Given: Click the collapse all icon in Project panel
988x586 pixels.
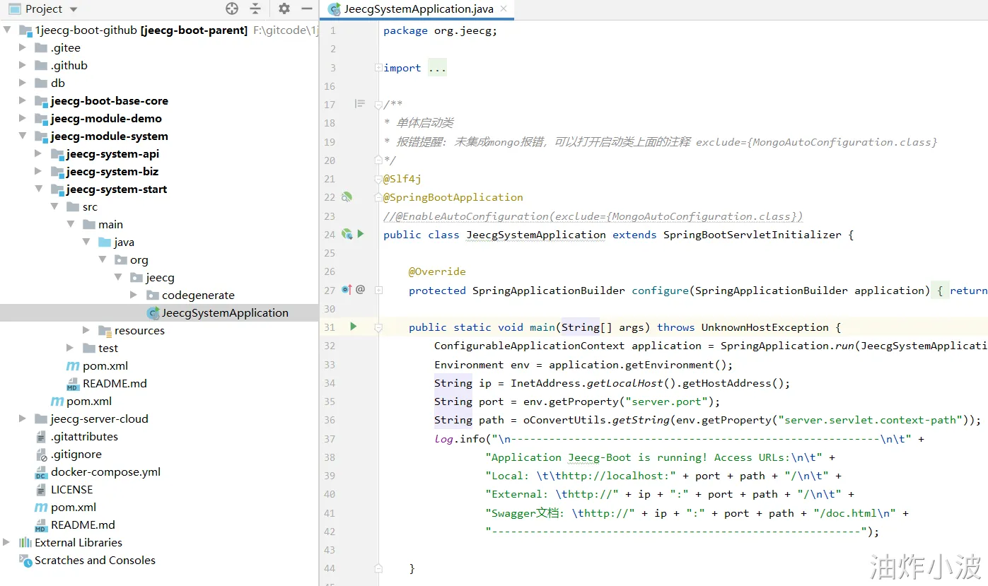Looking at the screenshot, I should pyautogui.click(x=255, y=8).
